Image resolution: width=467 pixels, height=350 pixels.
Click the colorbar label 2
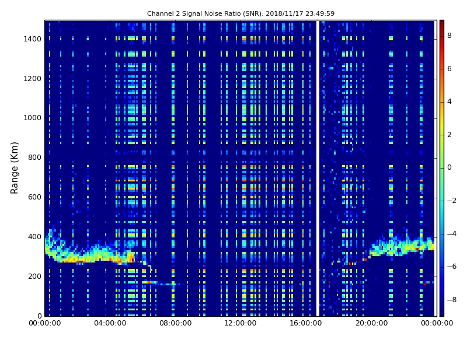(449, 135)
